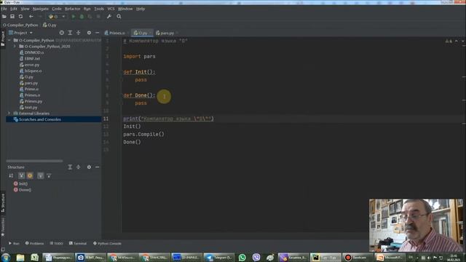Toggle Sort Alphabetically in the Structure toolbar
This screenshot has width=466, height=262.
[x=11, y=175]
